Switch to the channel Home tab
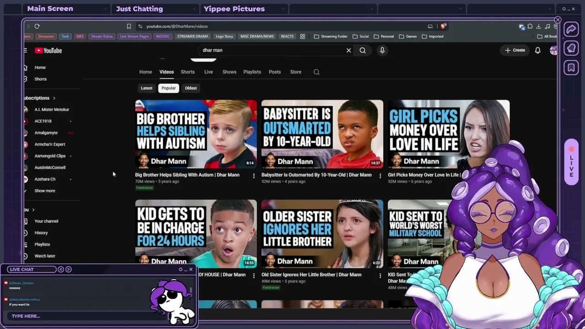Viewport: 585px width, 329px height. coord(145,72)
